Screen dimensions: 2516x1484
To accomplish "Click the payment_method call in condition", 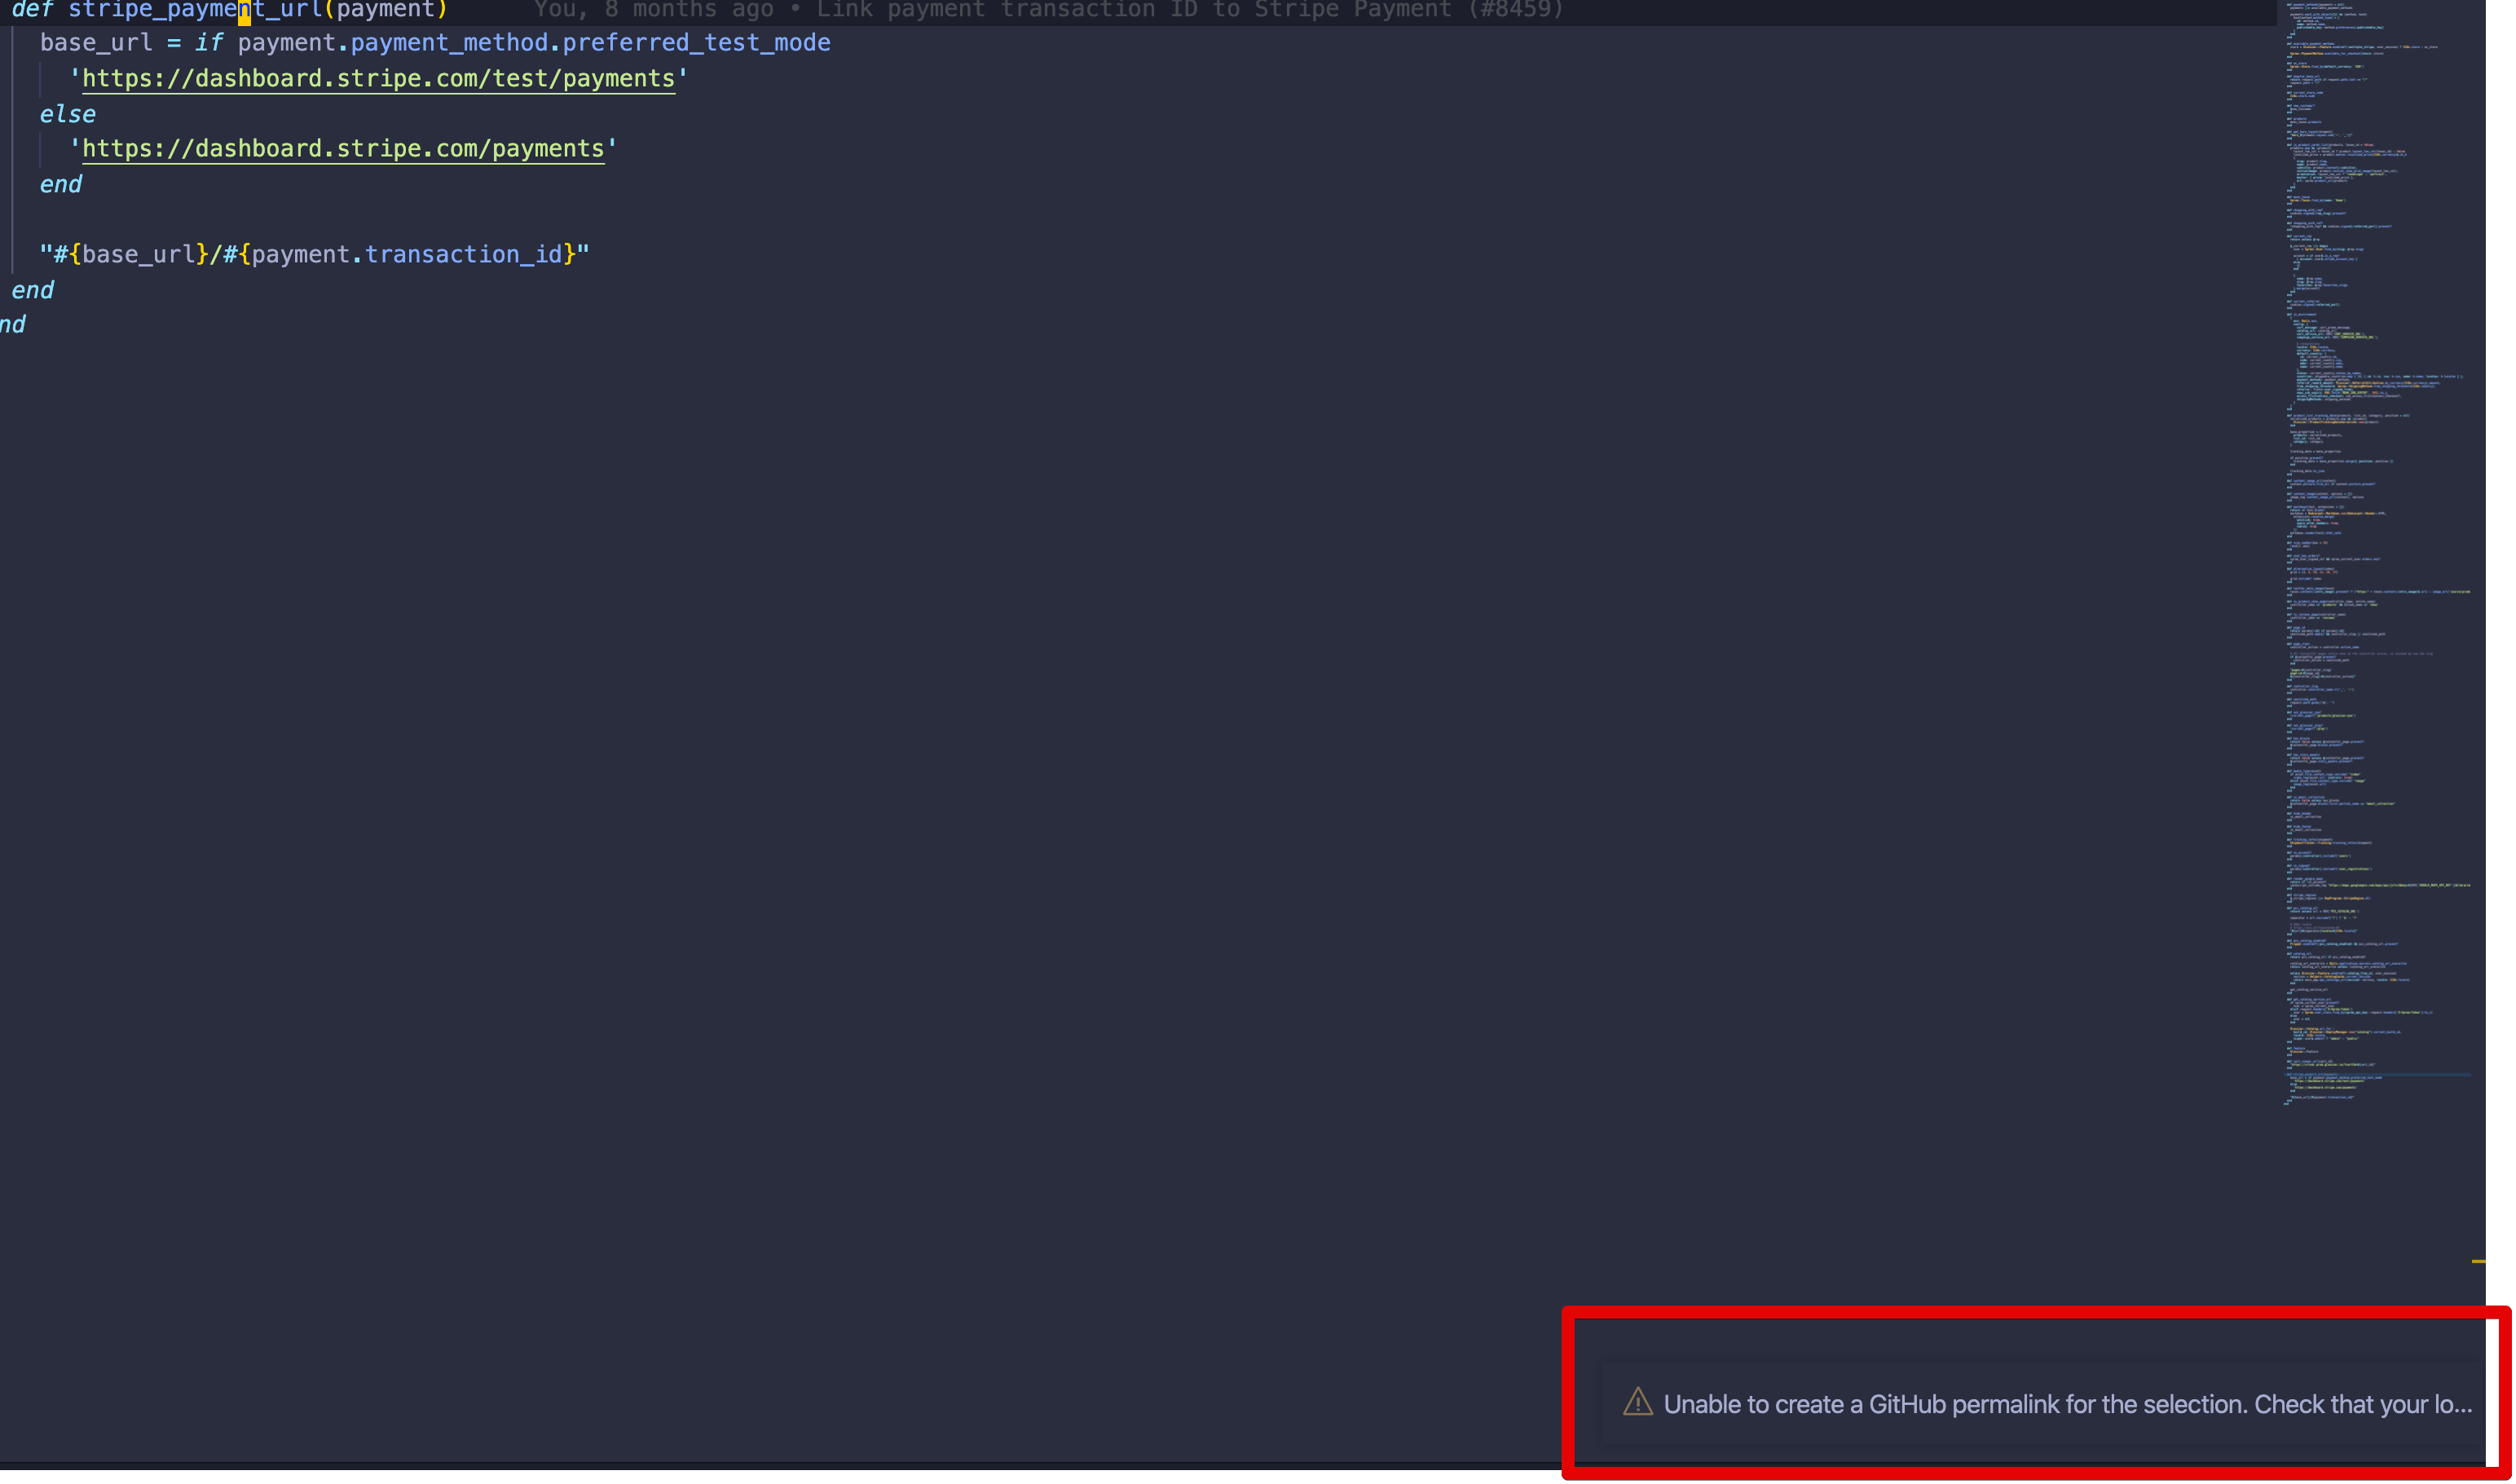I will coord(449,43).
